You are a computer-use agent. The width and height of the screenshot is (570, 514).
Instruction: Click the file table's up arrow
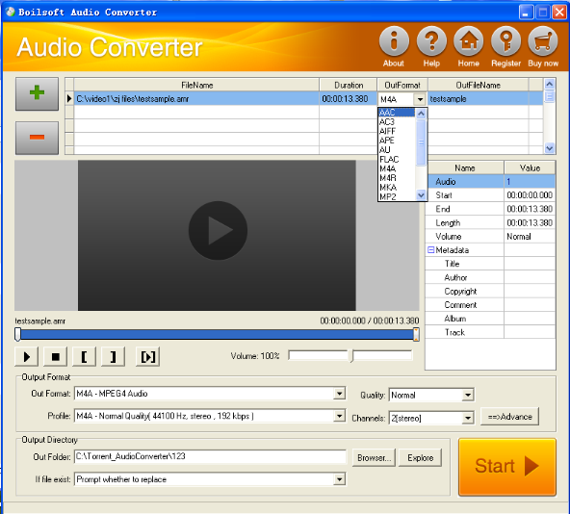point(549,84)
